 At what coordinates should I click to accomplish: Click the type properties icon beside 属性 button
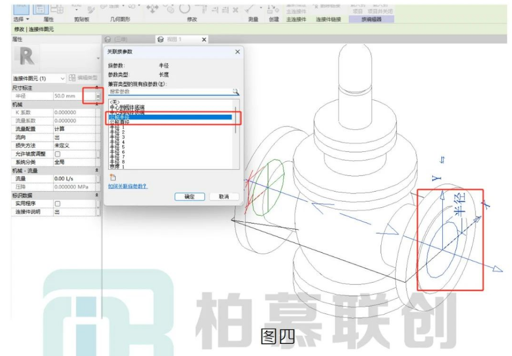[x=57, y=9]
